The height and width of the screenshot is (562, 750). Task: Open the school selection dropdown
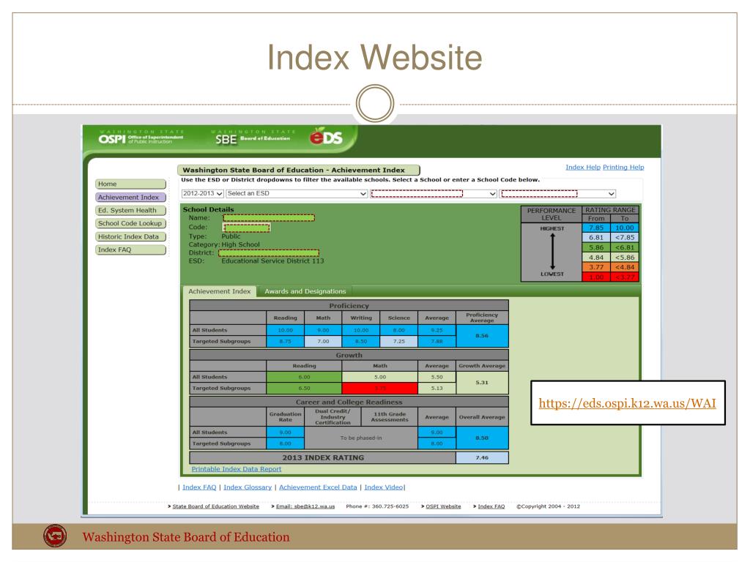tap(557, 193)
